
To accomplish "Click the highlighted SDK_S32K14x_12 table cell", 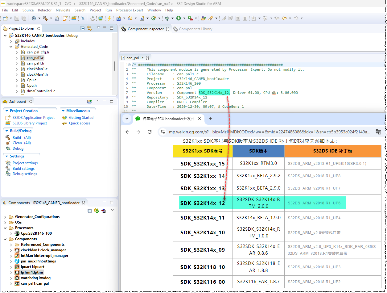I will [203, 203].
